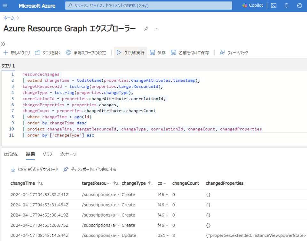Launch Cloud Shell
The image size is (307, 241).
pos(273,5)
